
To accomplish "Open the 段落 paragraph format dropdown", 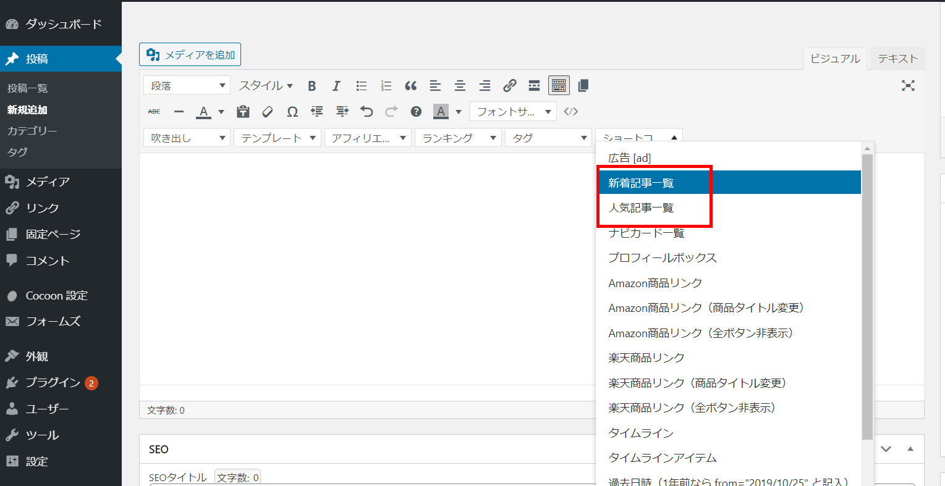I will 187,86.
